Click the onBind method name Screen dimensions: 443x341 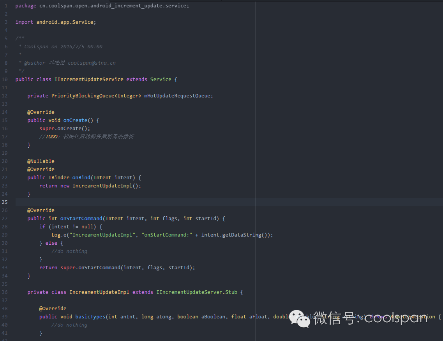click(81, 177)
